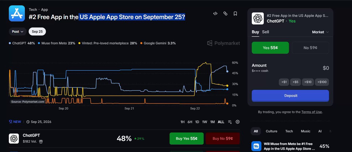
Task: Click Buy No 59¢ for ChatGPT
Action: click(223, 139)
